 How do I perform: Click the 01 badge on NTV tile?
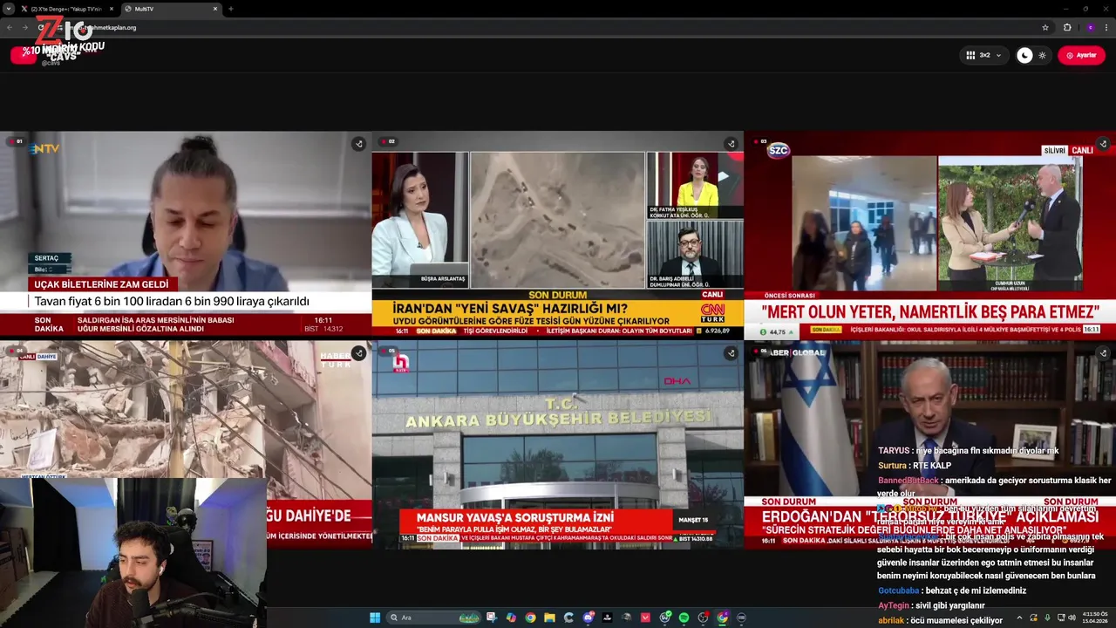(x=15, y=141)
